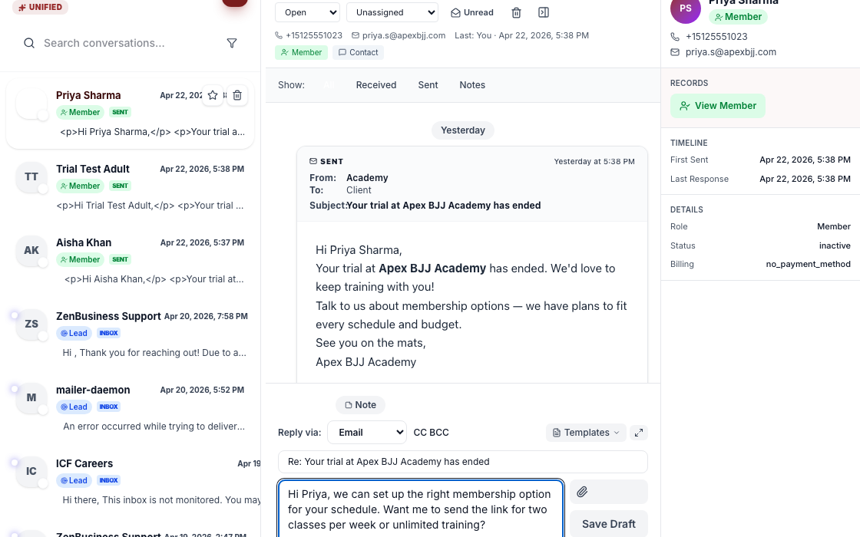The width and height of the screenshot is (860, 537).
Task: Click the Member badge in right panel
Action: click(738, 17)
